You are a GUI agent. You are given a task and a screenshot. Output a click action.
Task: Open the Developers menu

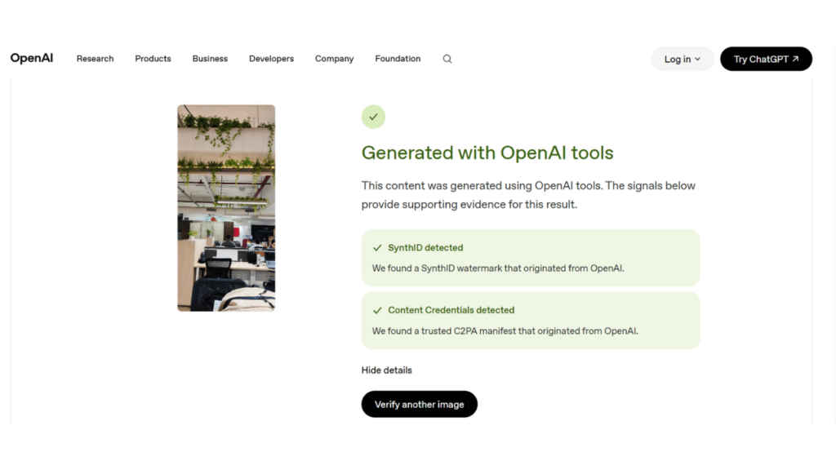271,59
